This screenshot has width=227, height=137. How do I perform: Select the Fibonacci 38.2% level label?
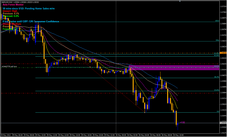[x=217, y=77]
